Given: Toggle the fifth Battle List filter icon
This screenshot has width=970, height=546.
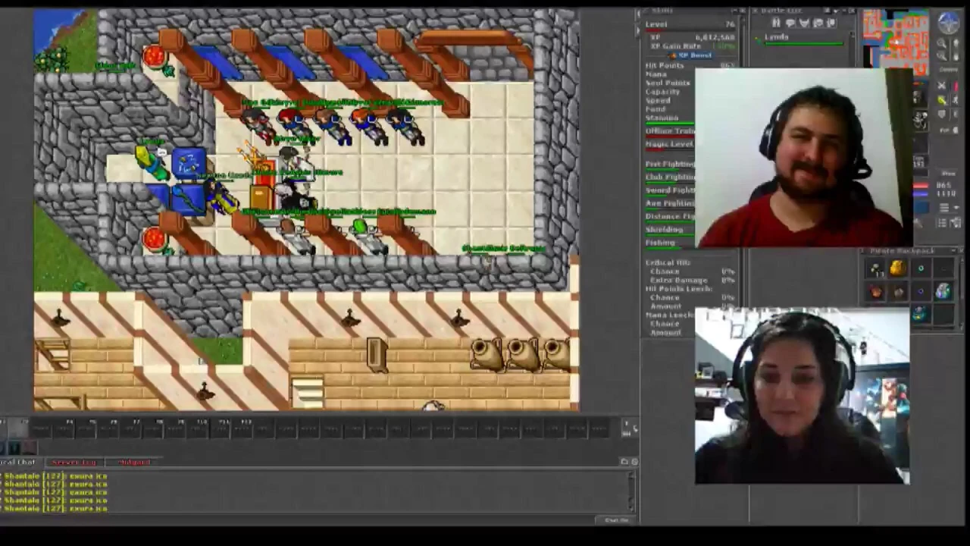Looking at the screenshot, I should coord(831,23).
